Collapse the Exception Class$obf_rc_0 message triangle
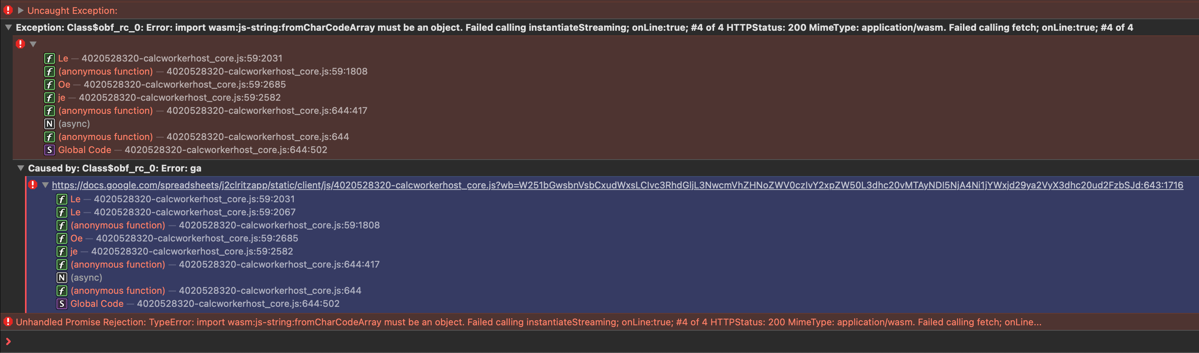This screenshot has width=1199, height=353. (8, 27)
